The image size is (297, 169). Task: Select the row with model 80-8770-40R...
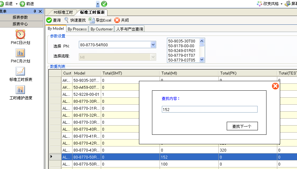[x=86, y=129]
